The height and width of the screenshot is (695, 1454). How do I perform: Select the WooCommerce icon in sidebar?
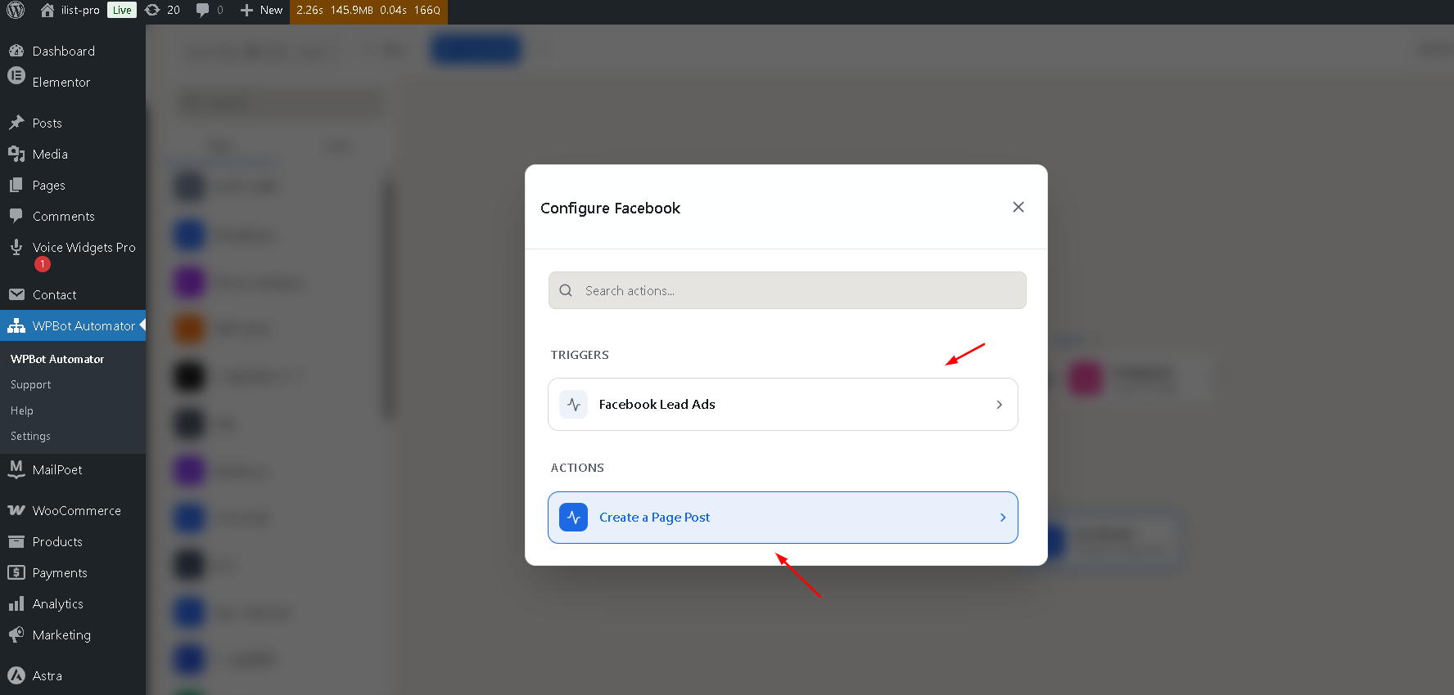click(x=16, y=510)
